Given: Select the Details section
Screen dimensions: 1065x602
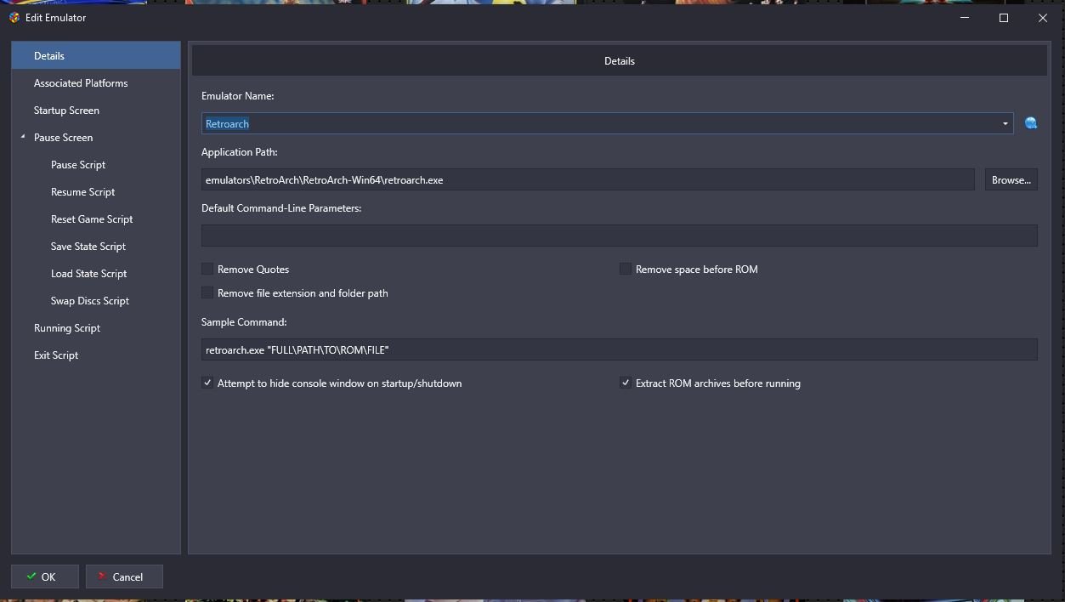Looking at the screenshot, I should 96,55.
